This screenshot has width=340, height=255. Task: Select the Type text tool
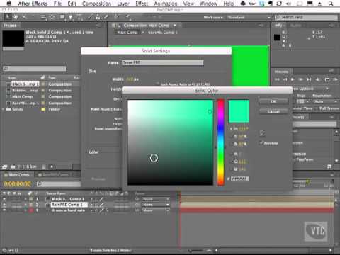tap(79, 17)
